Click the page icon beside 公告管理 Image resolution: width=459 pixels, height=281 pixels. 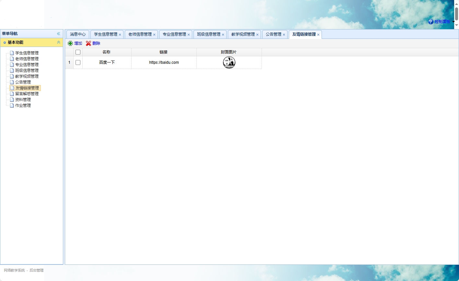point(12,82)
